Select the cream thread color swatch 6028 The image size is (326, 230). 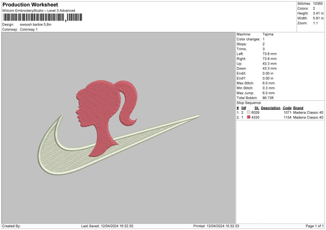point(249,112)
